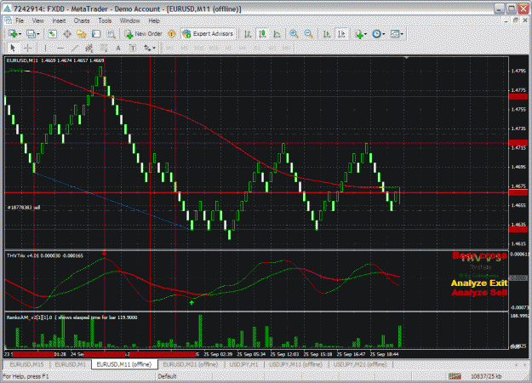This screenshot has width=532, height=383.
Task: Toggle chart Auto Scroll
Action: click(327, 34)
